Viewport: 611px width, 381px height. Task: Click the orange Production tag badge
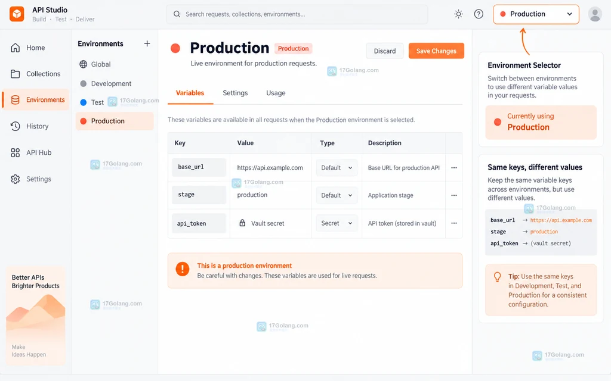tap(294, 49)
